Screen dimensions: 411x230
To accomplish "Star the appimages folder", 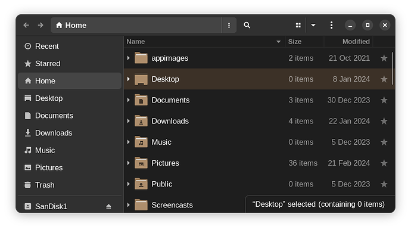I will 384,58.
